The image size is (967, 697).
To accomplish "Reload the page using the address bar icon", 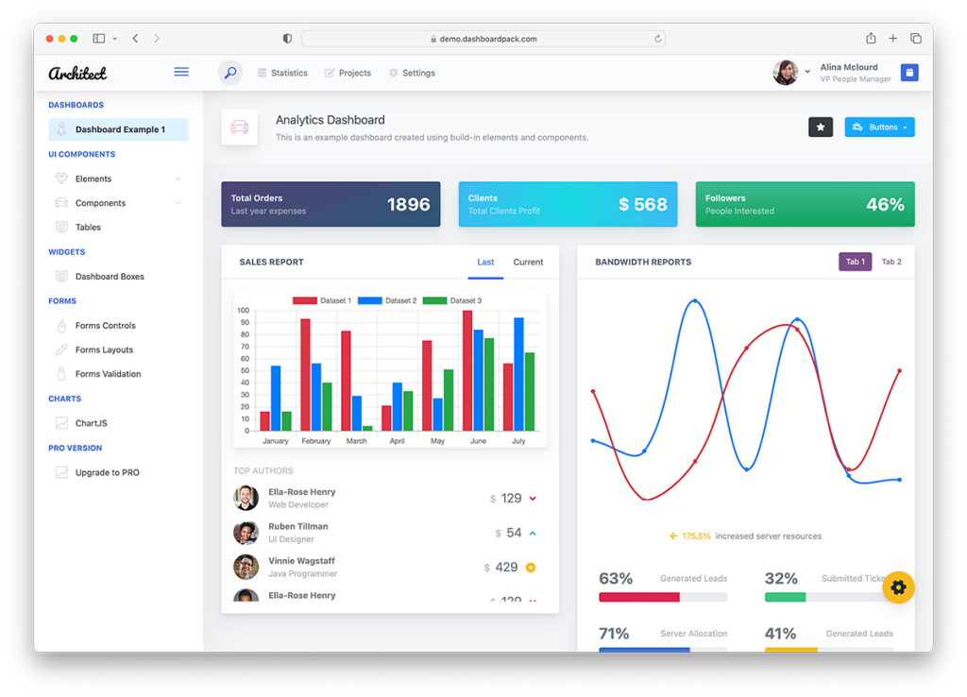I will click(x=657, y=39).
